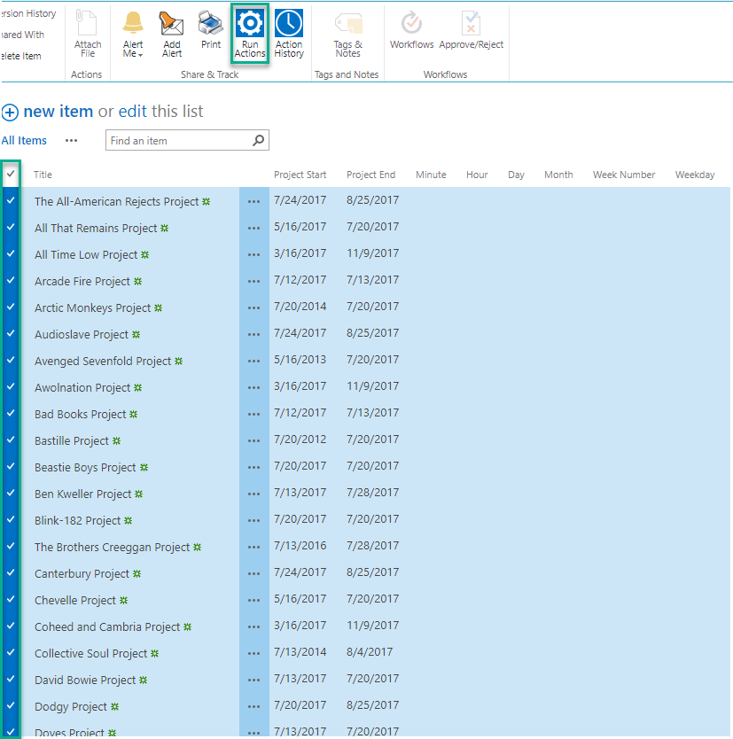Screen dimensions: 733x739
Task: Switch to the All Items view
Action: 24,141
